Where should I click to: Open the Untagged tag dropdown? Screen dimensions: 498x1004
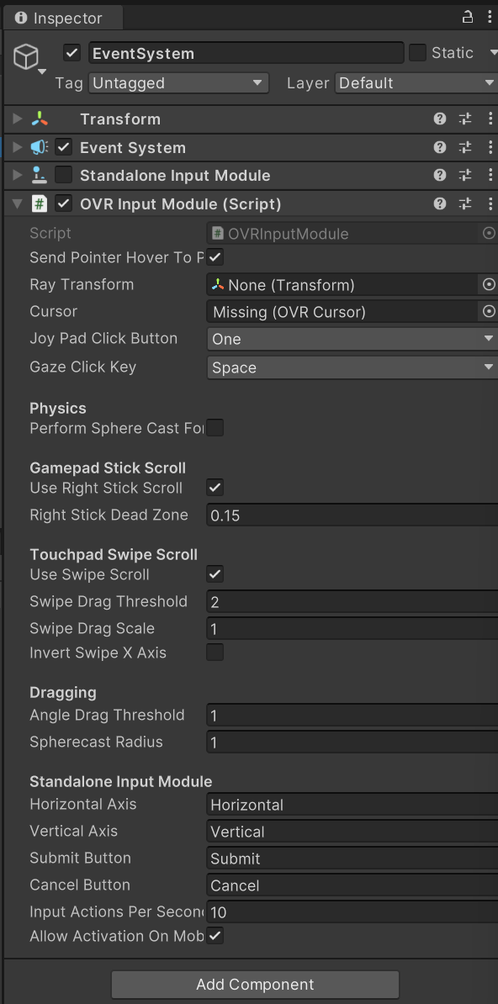[x=177, y=82]
